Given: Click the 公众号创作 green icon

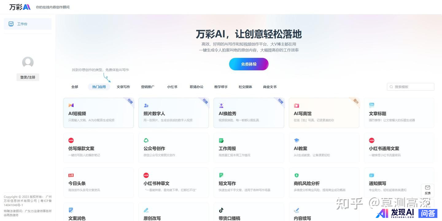Looking at the screenshot, I should [x=146, y=140].
